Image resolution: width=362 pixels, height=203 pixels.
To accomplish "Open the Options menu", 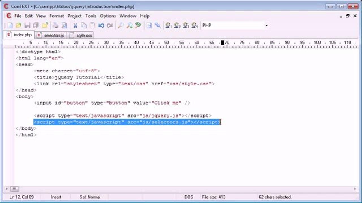I will (108, 16).
